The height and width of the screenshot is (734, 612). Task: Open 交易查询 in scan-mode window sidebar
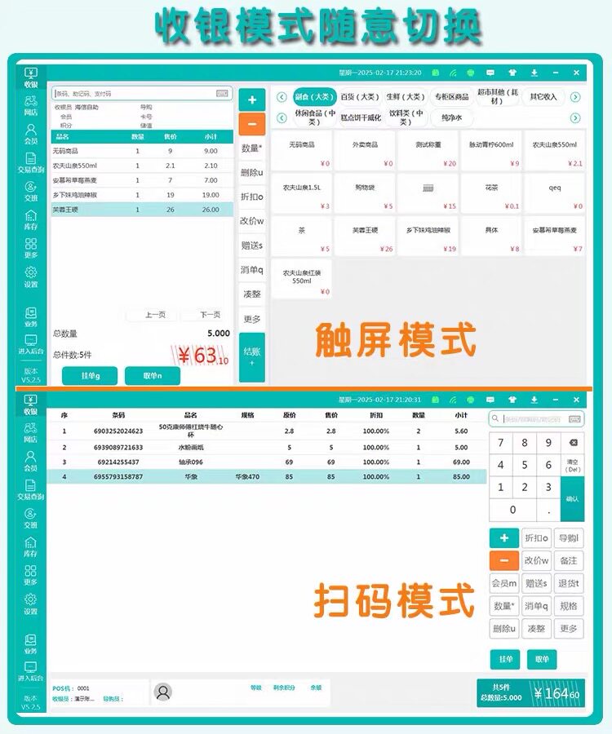(x=30, y=489)
